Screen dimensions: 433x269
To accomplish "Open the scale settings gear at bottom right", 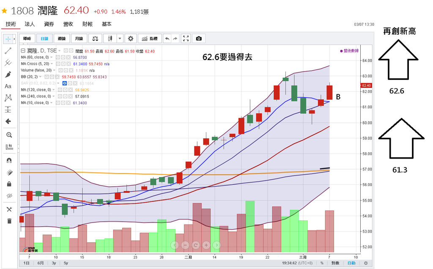I will click(x=366, y=263).
